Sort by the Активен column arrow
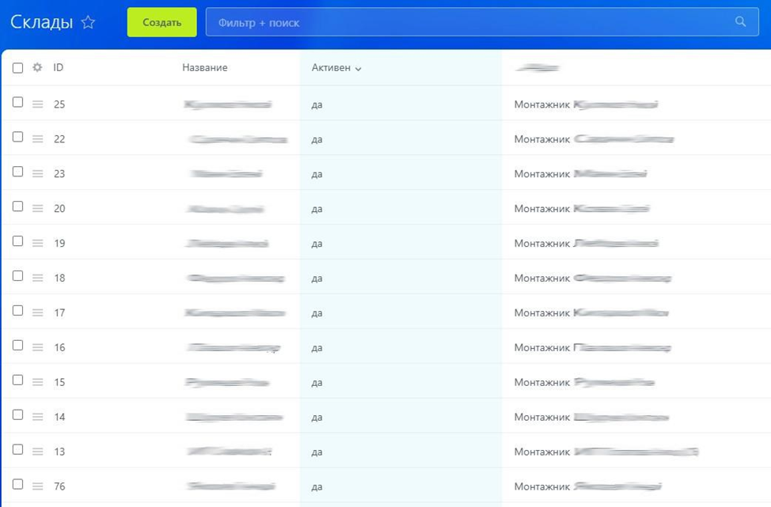 tap(358, 69)
